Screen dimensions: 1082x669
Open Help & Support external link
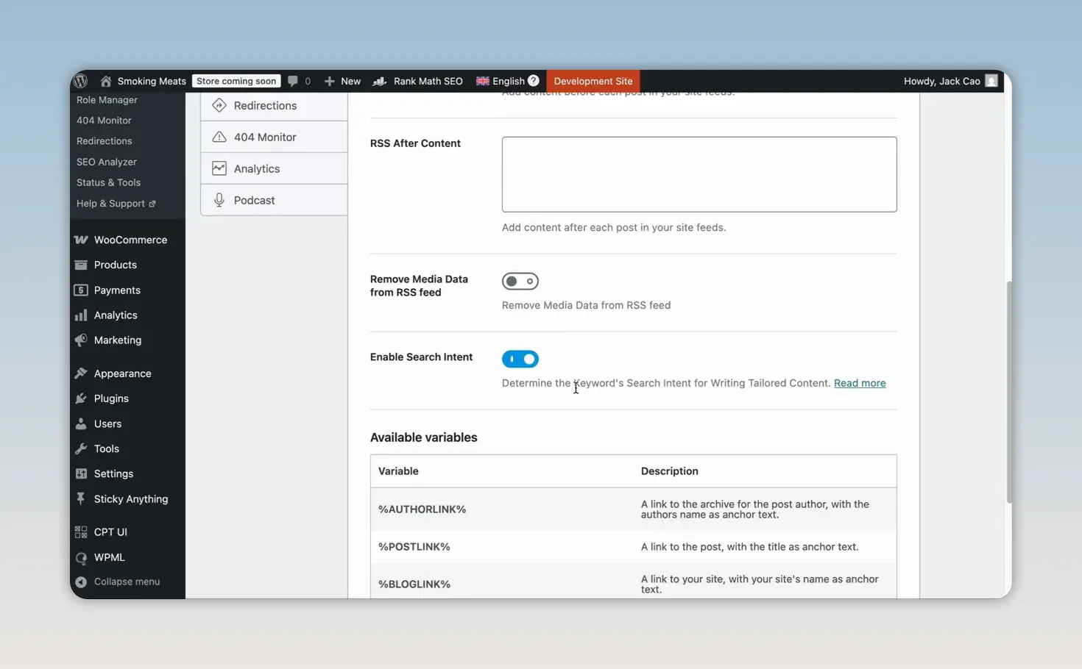click(116, 204)
